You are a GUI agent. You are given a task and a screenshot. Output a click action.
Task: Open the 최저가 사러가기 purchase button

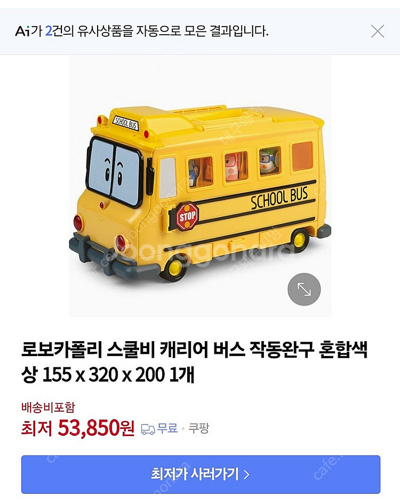201,475
